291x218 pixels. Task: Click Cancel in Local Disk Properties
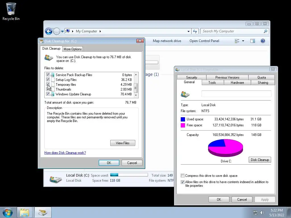click(242, 200)
